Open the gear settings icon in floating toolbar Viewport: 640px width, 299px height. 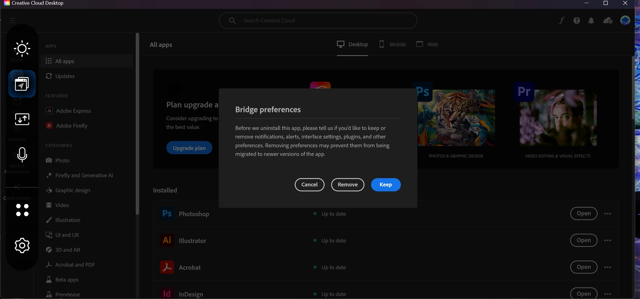point(22,245)
